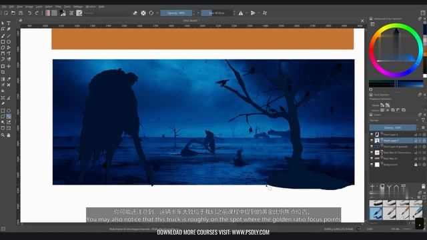
Task: Expand horizontal mirror options arrow
Action: point(247,13)
